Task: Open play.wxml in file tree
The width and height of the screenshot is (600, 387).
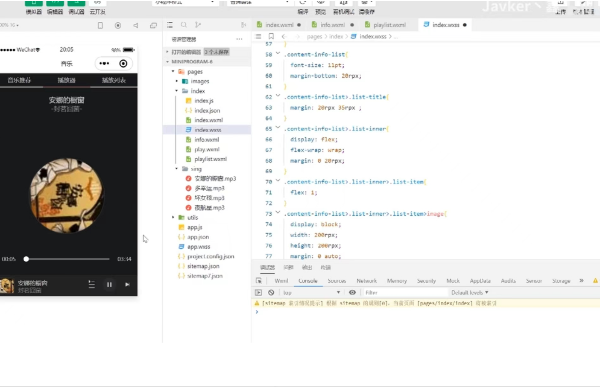Action: pyautogui.click(x=207, y=149)
